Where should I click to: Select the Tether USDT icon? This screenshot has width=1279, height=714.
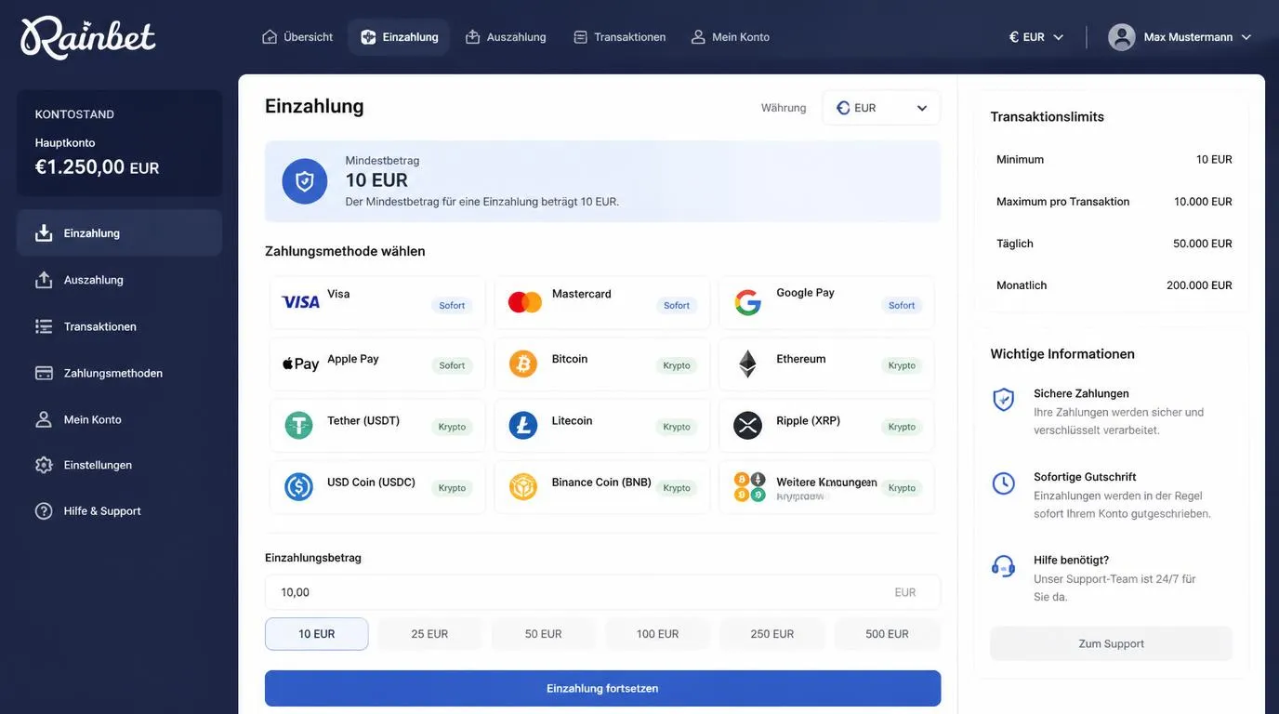(x=298, y=426)
